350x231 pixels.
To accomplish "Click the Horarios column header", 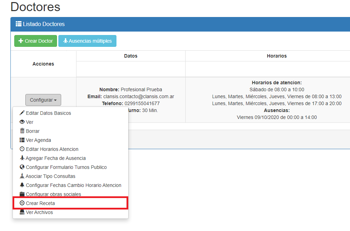I will 277,56.
